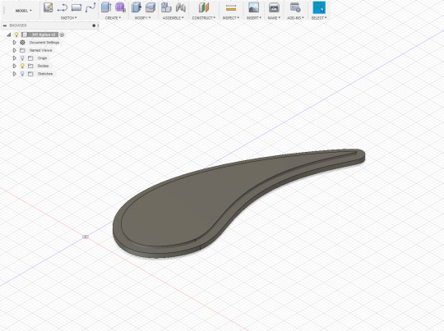Open the ADD-INS menu

295,18
